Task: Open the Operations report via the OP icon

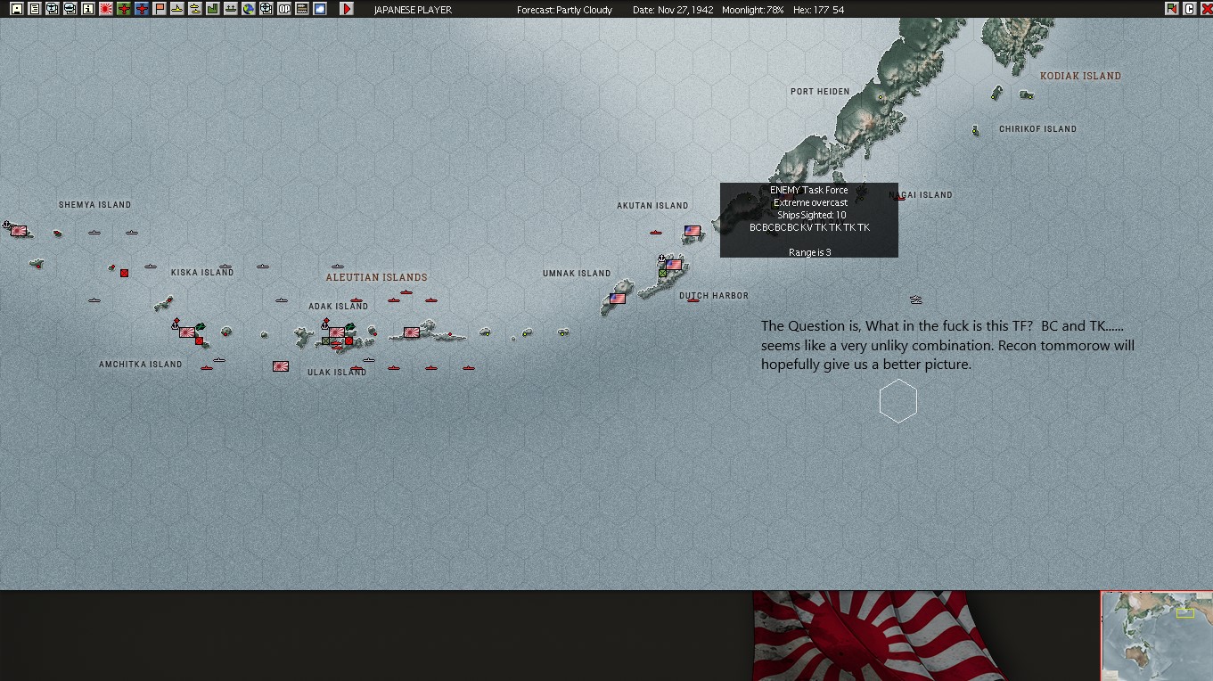Action: [284, 9]
